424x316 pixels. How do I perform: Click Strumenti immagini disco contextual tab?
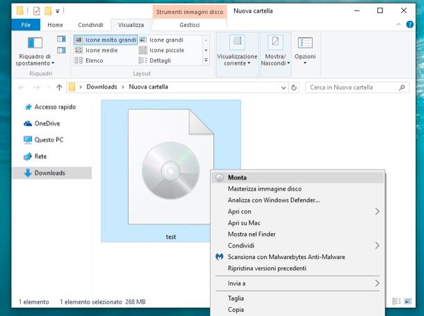pos(190,12)
